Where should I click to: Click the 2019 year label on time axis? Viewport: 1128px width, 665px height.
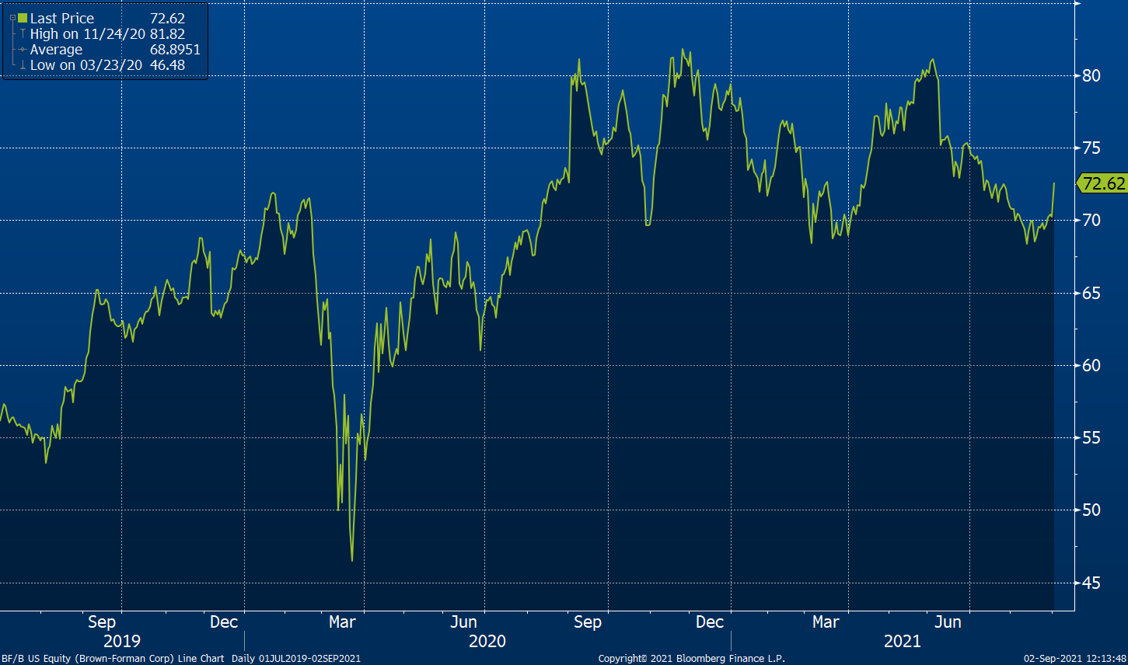point(122,641)
